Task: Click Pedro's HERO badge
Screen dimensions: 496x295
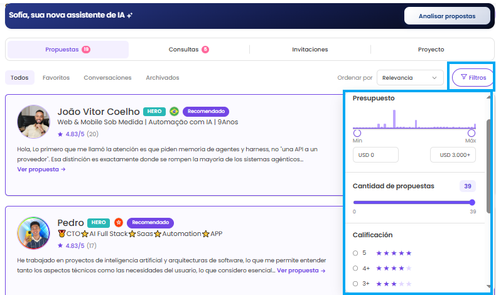Action: 99,223
